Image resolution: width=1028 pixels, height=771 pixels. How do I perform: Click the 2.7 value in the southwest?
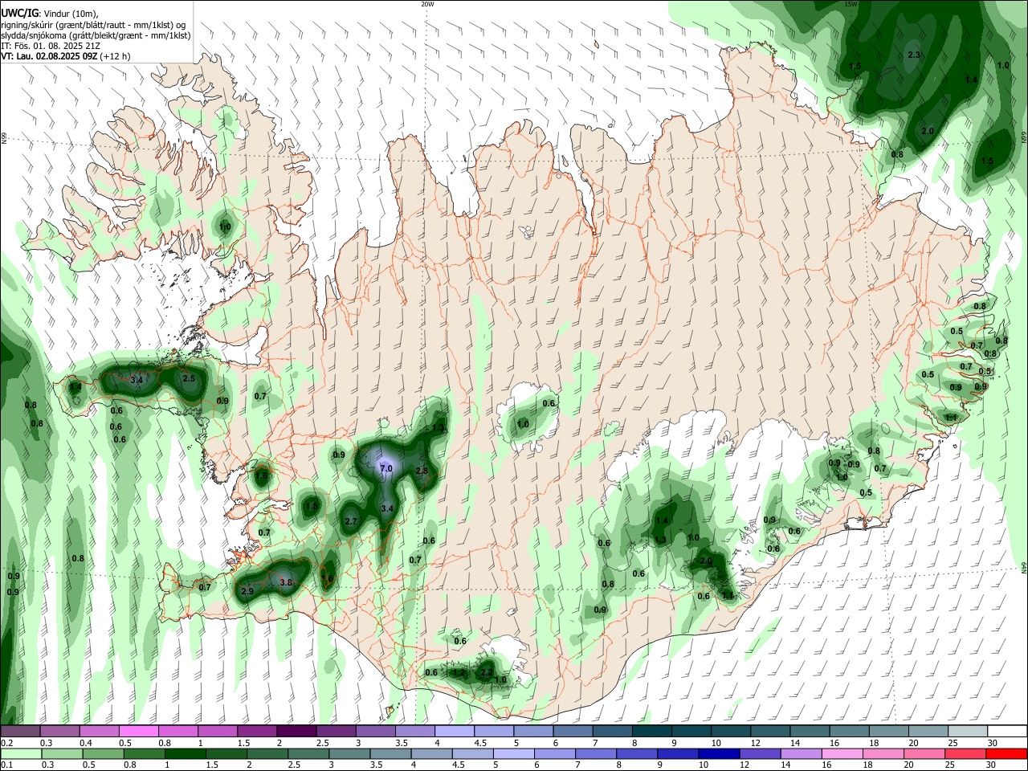[351, 521]
